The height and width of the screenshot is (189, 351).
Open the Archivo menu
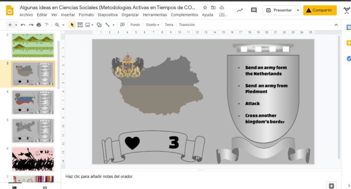(x=26, y=15)
